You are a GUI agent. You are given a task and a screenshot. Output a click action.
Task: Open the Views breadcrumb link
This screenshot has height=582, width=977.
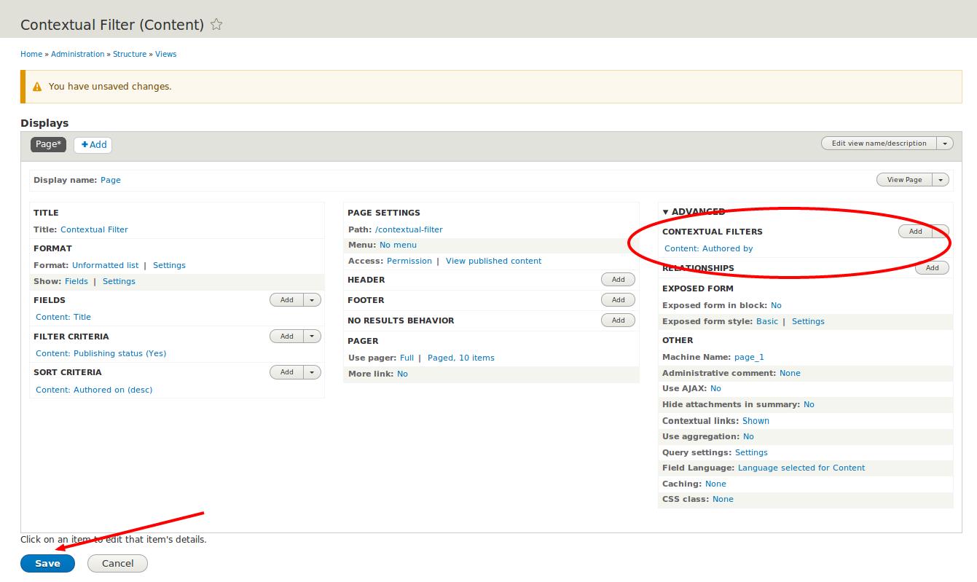[x=166, y=54]
